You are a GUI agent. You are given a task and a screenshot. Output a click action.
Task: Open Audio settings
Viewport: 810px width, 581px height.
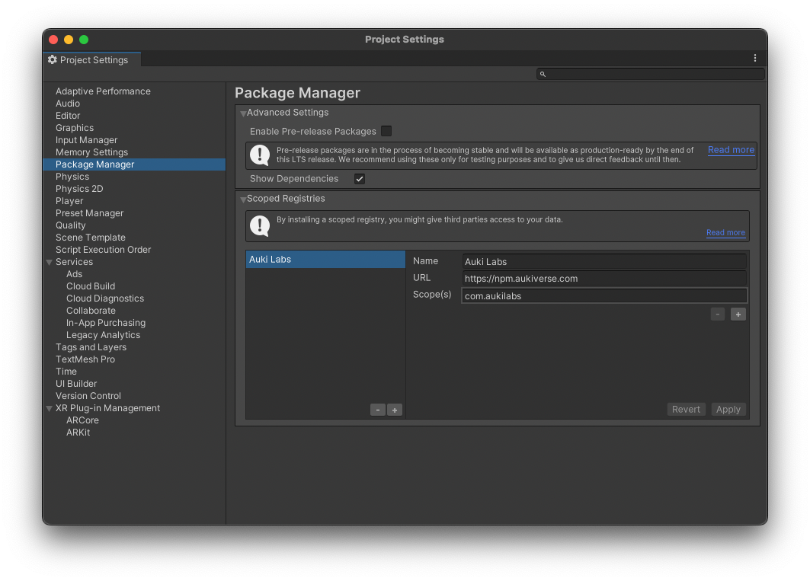[68, 104]
